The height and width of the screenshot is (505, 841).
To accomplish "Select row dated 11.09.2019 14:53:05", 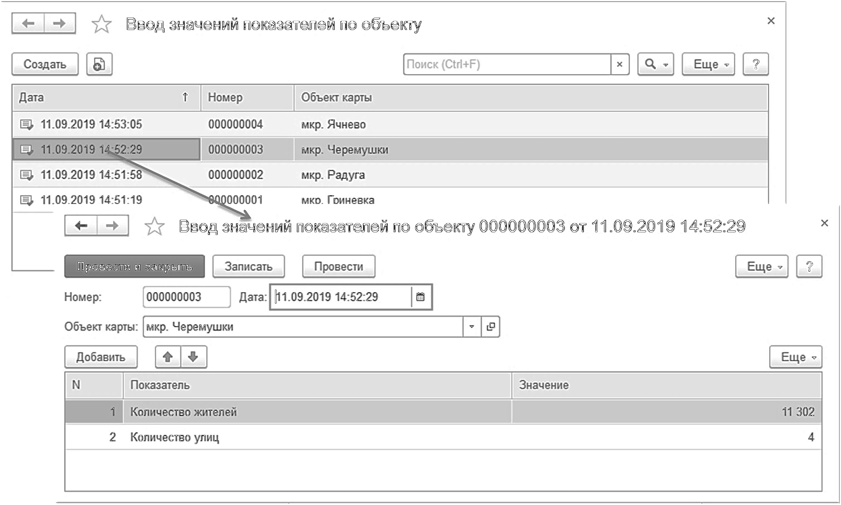I will click(390, 124).
